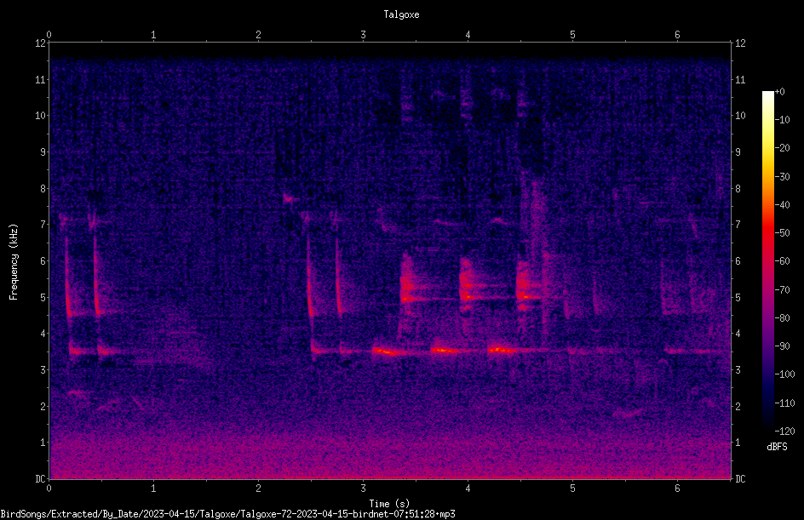Click the Frequency (kHz) axis label
Screen dimensions: 804x520
pyautogui.click(x=14, y=261)
